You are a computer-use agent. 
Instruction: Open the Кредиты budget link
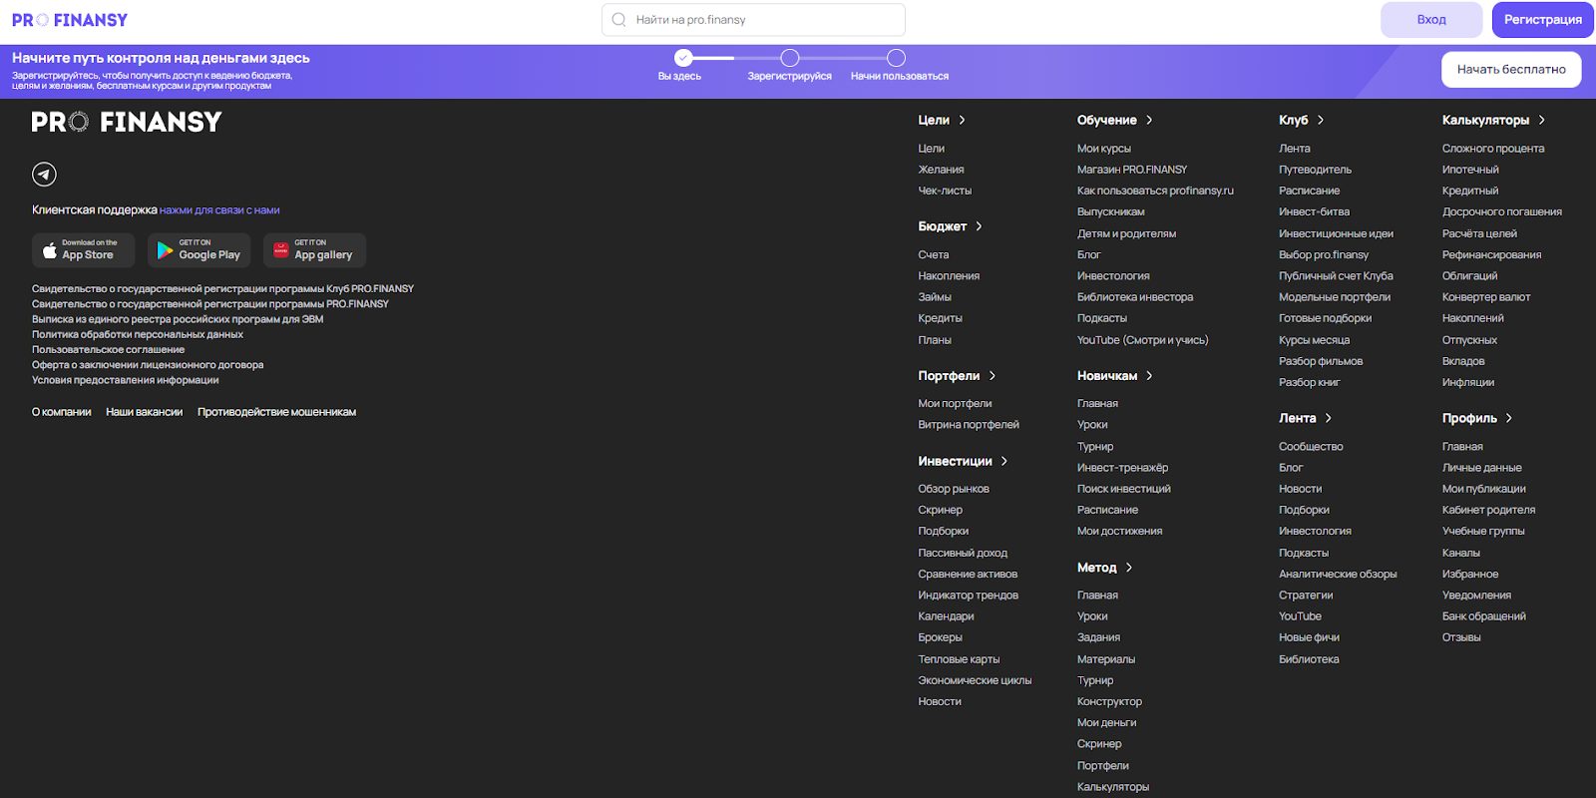940,318
